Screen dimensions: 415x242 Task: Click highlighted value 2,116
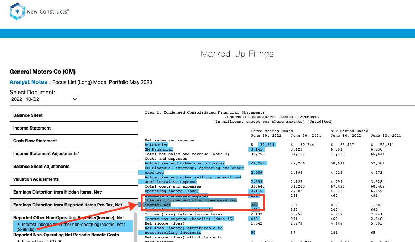point(256,191)
